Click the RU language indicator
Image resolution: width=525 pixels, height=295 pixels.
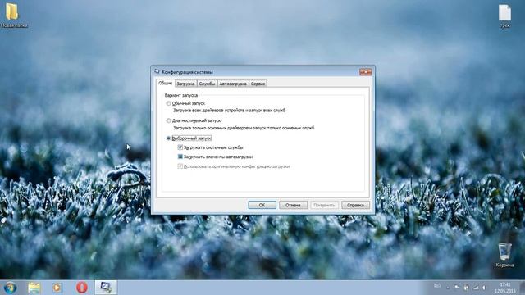pos(437,287)
